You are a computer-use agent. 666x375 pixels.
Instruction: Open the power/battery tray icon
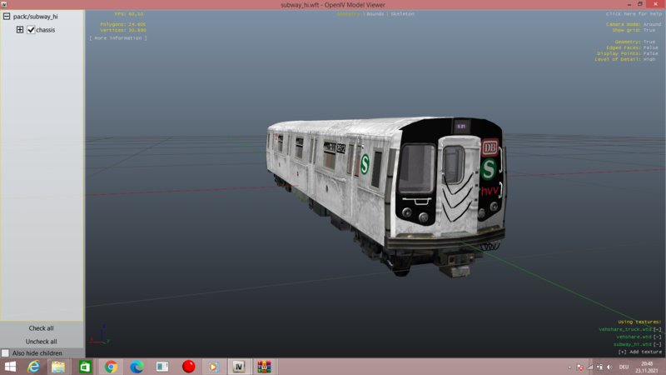click(x=599, y=367)
